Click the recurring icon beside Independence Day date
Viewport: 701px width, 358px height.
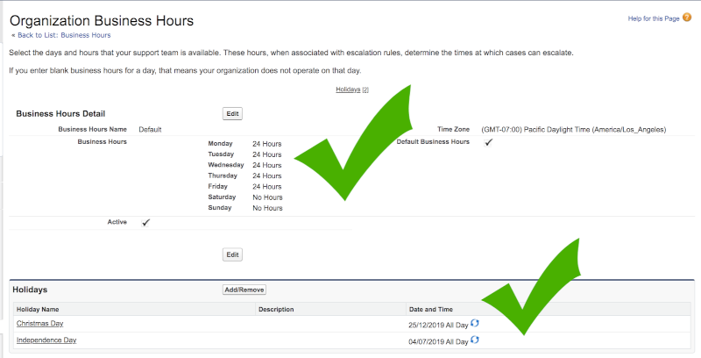(475, 340)
